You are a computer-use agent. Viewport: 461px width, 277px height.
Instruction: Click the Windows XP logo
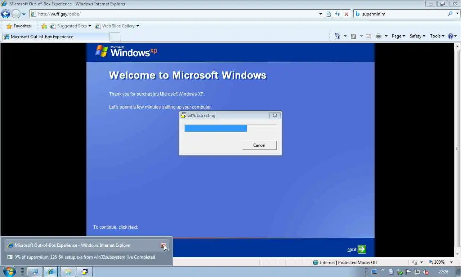(x=126, y=51)
